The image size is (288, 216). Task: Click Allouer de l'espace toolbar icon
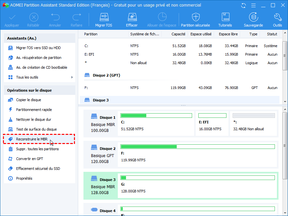[162, 17]
